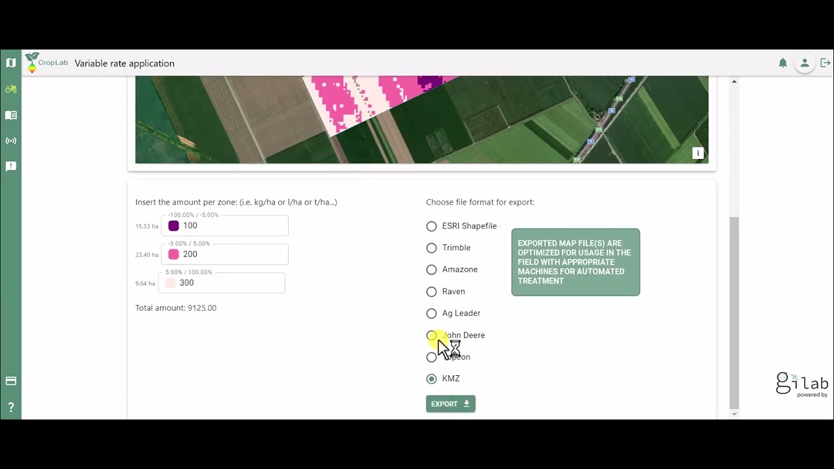Image resolution: width=834 pixels, height=469 pixels.
Task: Select Ag Leader export format
Action: coord(431,313)
